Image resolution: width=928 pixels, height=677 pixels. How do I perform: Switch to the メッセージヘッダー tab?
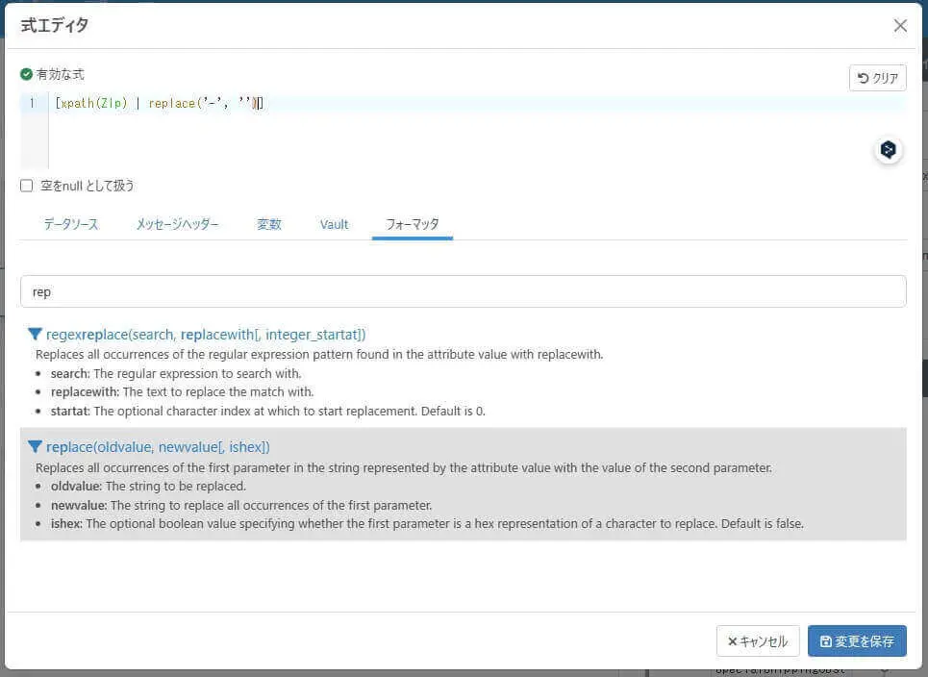[x=177, y=224]
